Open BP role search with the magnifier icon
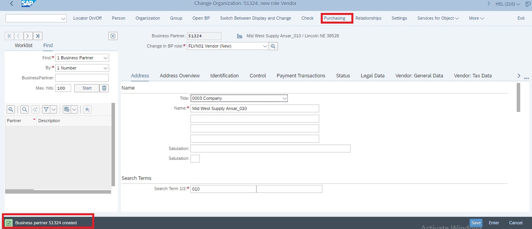532x229 pixels. point(273,46)
